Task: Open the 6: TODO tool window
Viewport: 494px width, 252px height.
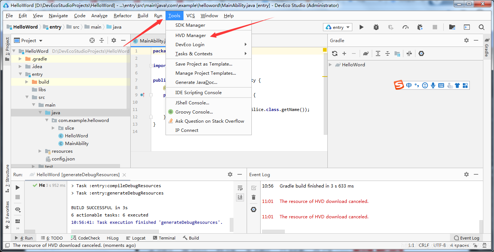Action: click(x=52, y=238)
